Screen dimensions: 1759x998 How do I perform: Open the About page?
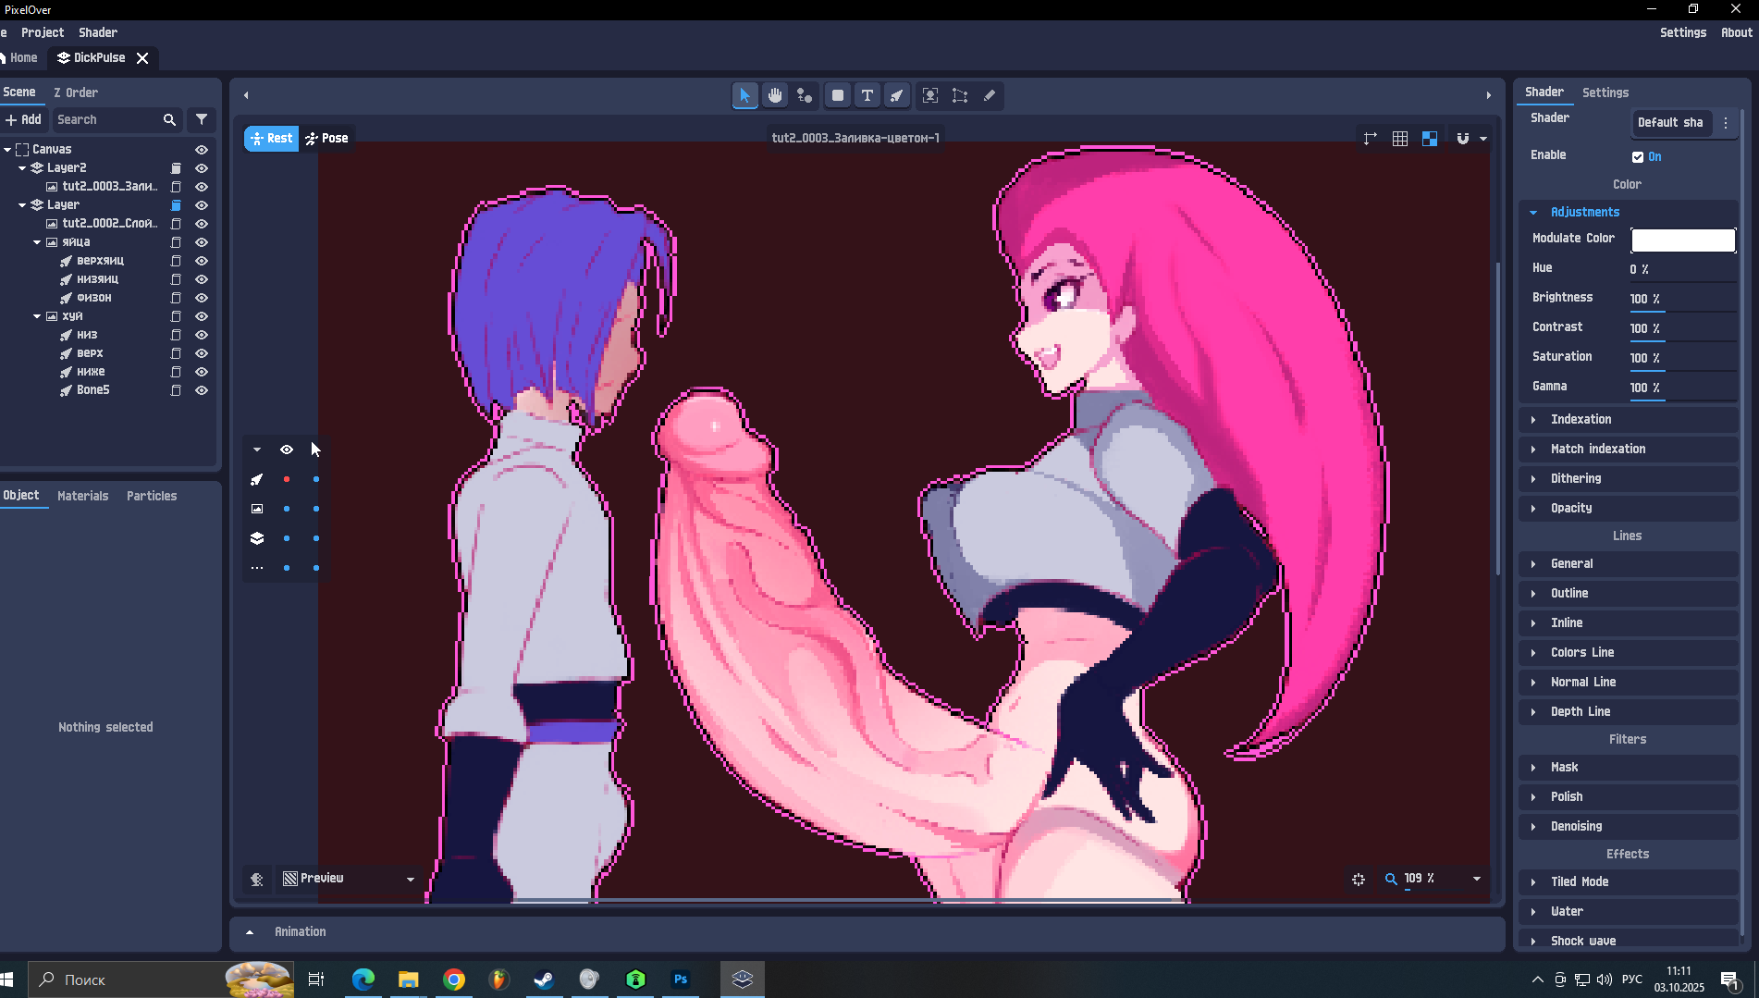coord(1737,32)
